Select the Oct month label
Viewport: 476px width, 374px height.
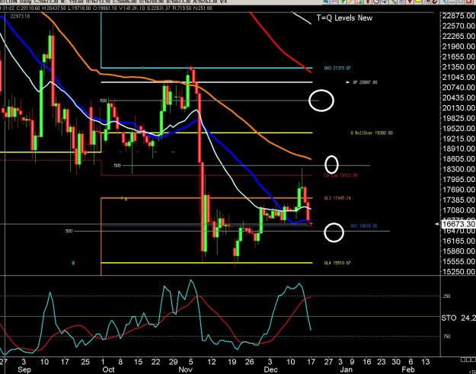click(x=108, y=369)
